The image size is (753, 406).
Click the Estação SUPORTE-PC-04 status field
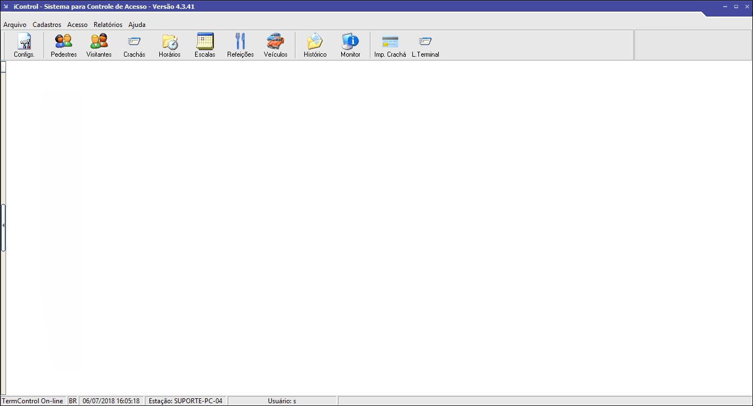point(185,401)
